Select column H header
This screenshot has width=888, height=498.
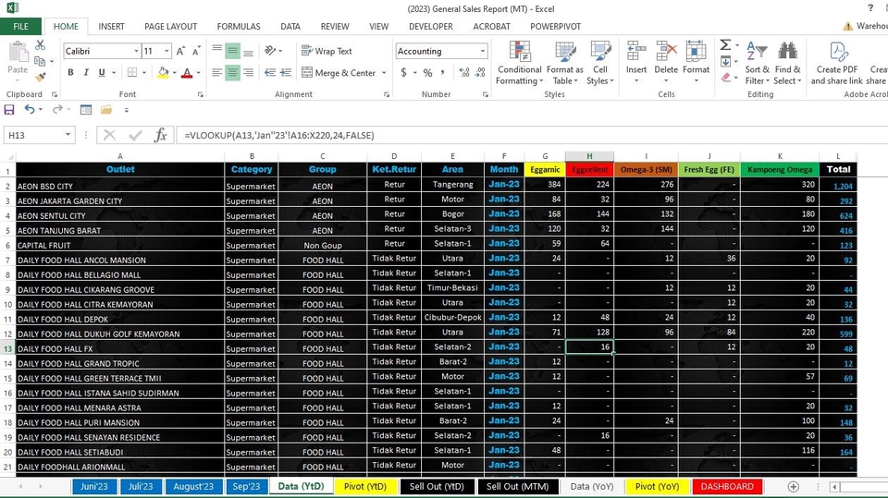tap(589, 155)
